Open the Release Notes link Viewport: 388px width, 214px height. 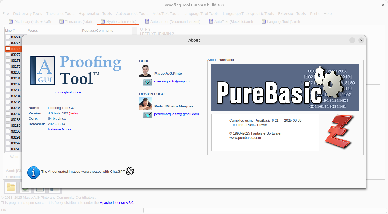point(59,129)
